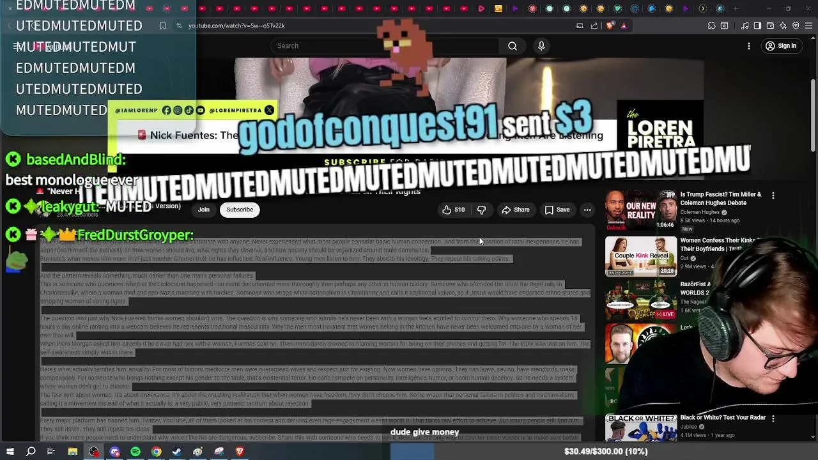Open Spotify from the taskbar
818x460 pixels.
coord(135,452)
